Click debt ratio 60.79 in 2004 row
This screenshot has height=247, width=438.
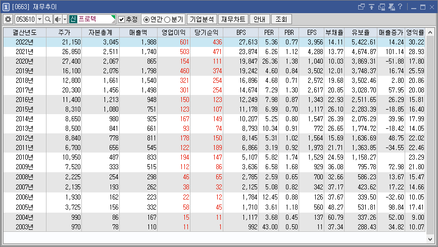pyautogui.click(x=336, y=217)
